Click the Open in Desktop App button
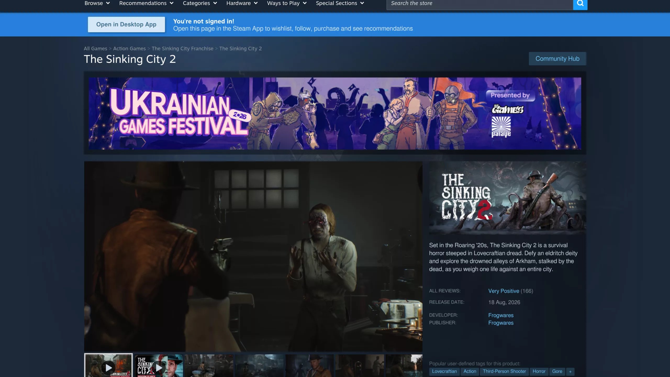 [x=126, y=24]
